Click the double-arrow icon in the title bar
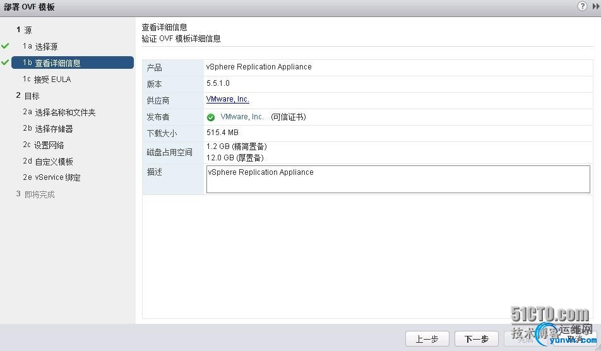 click(595, 6)
